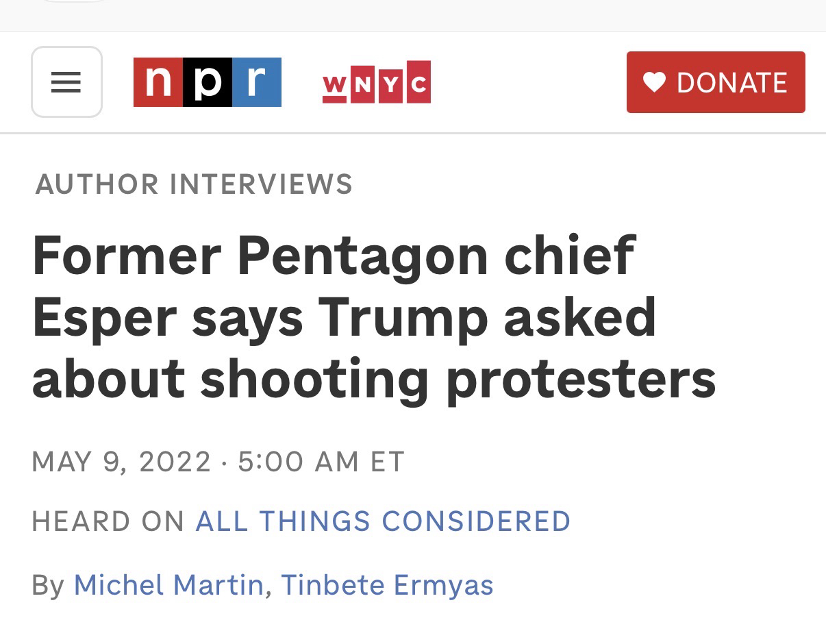Click the May 9, 2022 date
This screenshot has width=826, height=631.
(121, 461)
